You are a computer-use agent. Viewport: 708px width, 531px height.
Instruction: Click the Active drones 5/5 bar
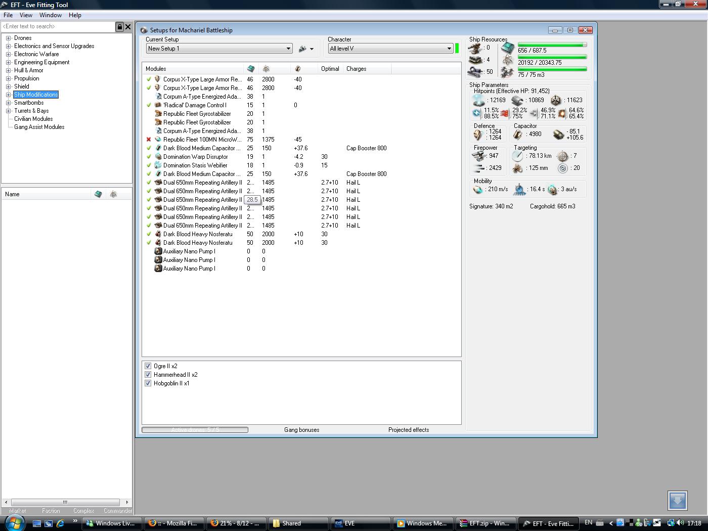(x=195, y=430)
